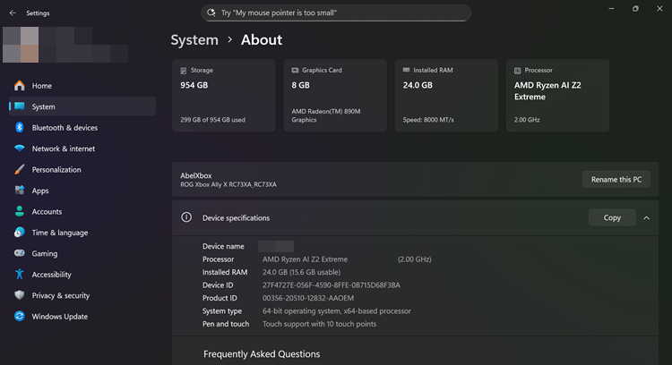This screenshot has width=672, height=365.
Task: Click the Windows Update sync icon
Action: 20,316
